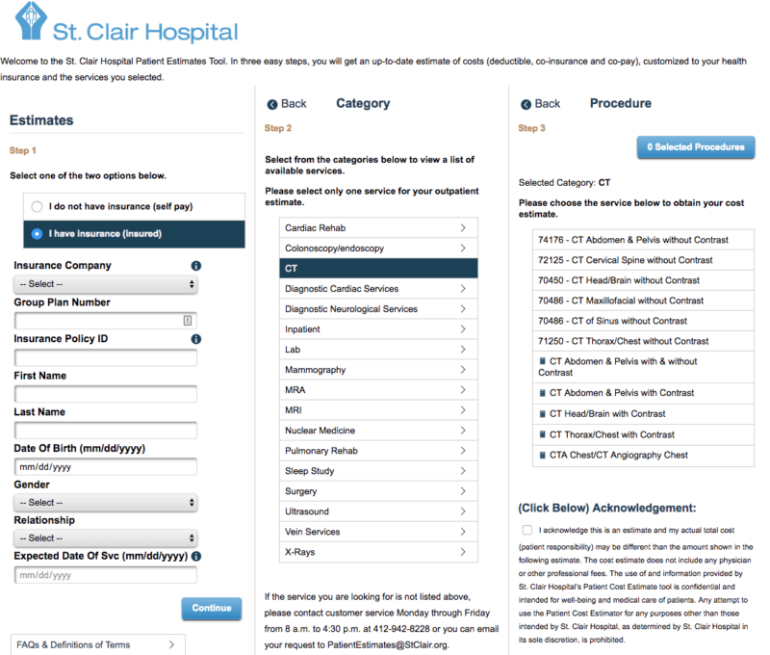Click the Date Of Birth input field

[105, 465]
